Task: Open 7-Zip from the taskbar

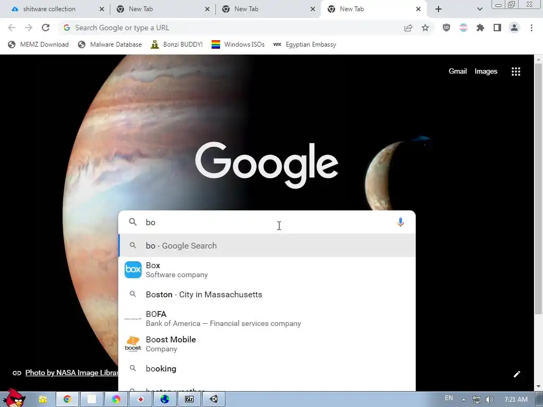Action: 189,400
